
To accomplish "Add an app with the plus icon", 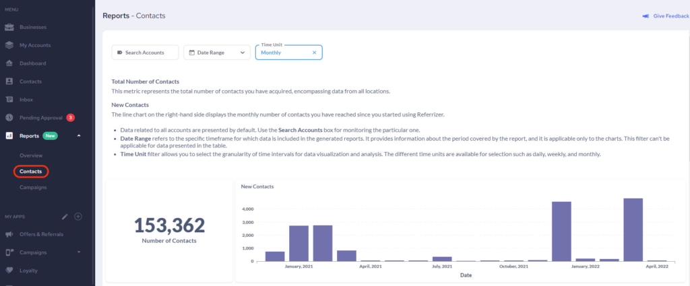I will [x=78, y=217].
